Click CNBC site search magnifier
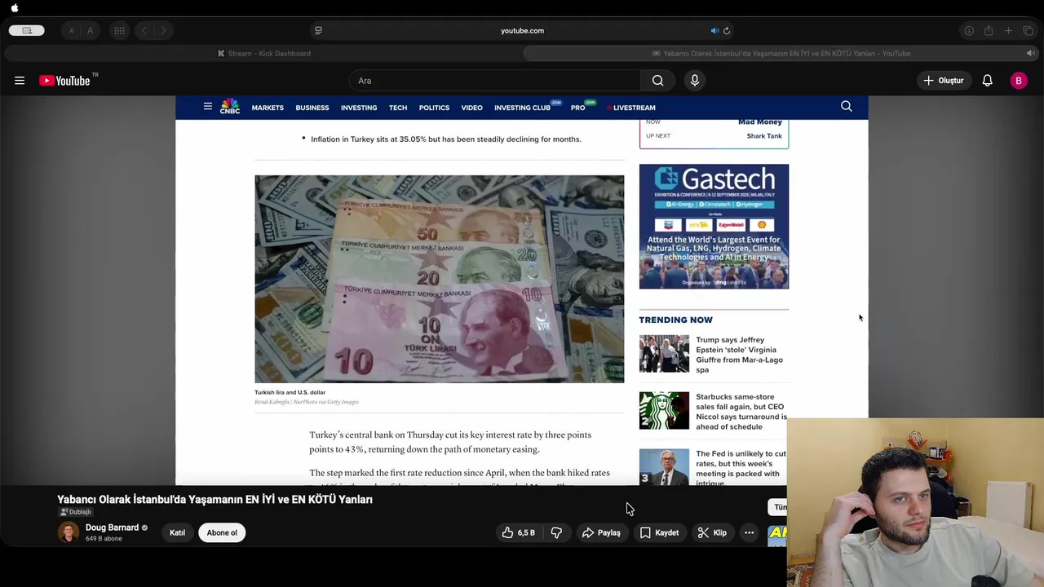Screen dimensions: 1044x587 847,107
